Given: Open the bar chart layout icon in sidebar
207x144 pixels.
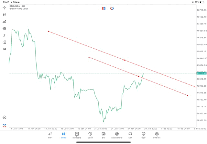Looking at the screenshot, I should click(5, 22).
